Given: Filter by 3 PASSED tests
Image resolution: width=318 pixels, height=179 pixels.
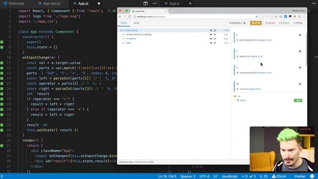Looking at the screenshot, I should [284, 23].
